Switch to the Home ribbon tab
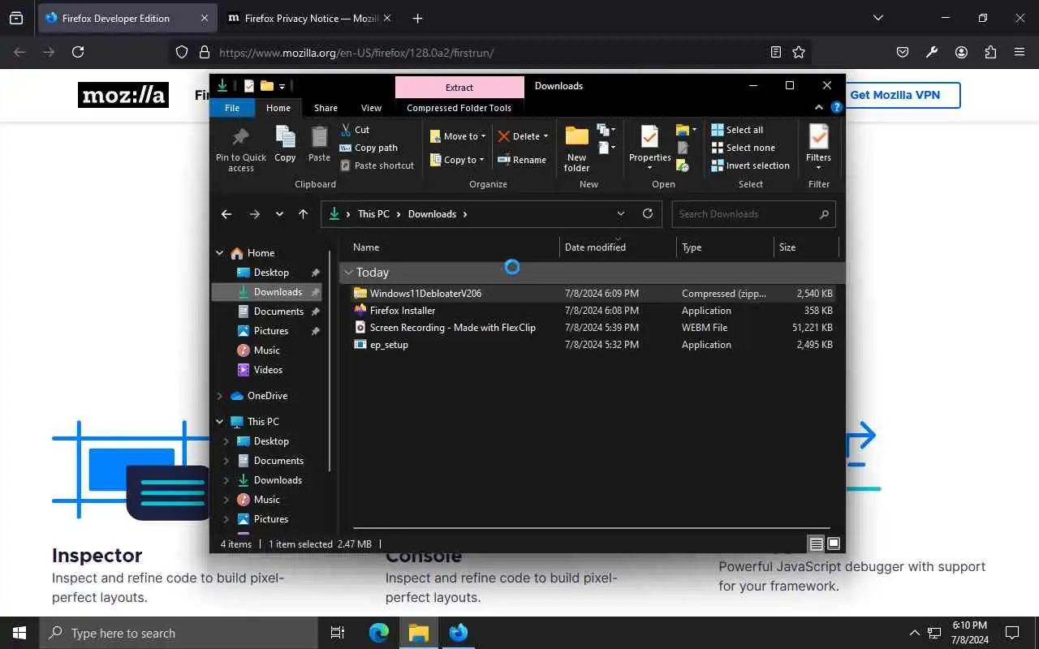 pyautogui.click(x=278, y=108)
